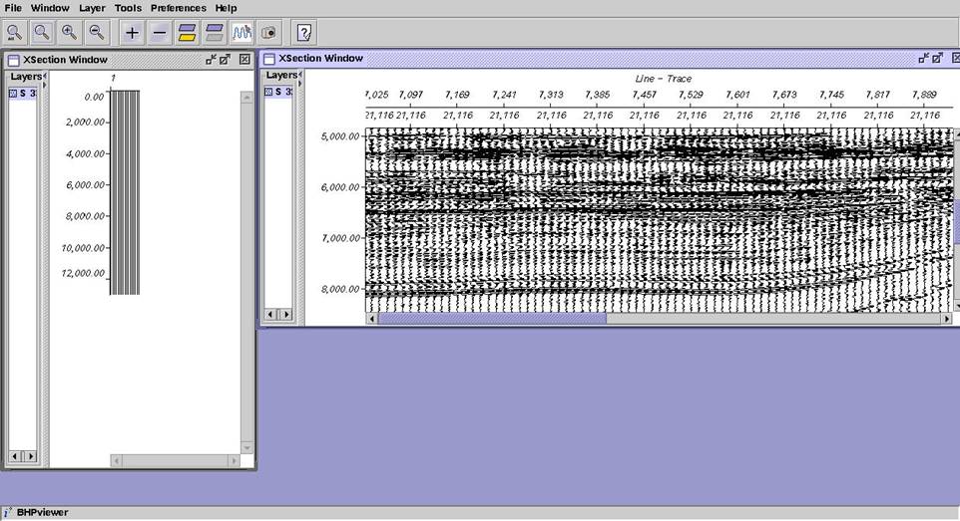
Task: Click the layer icon with gray lower sheet
Action: tap(215, 33)
